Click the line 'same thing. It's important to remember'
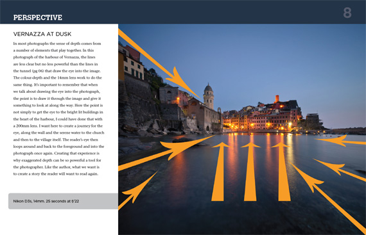366x235 pixels. (56, 85)
